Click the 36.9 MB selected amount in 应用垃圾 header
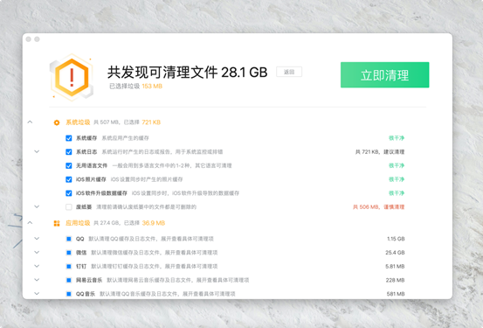The width and height of the screenshot is (483, 328). point(154,223)
